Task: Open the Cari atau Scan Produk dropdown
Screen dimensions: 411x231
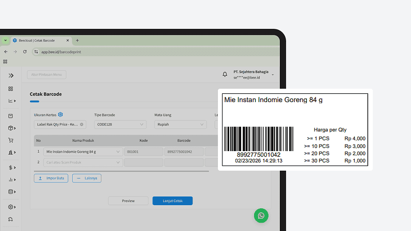Action: (x=83, y=162)
